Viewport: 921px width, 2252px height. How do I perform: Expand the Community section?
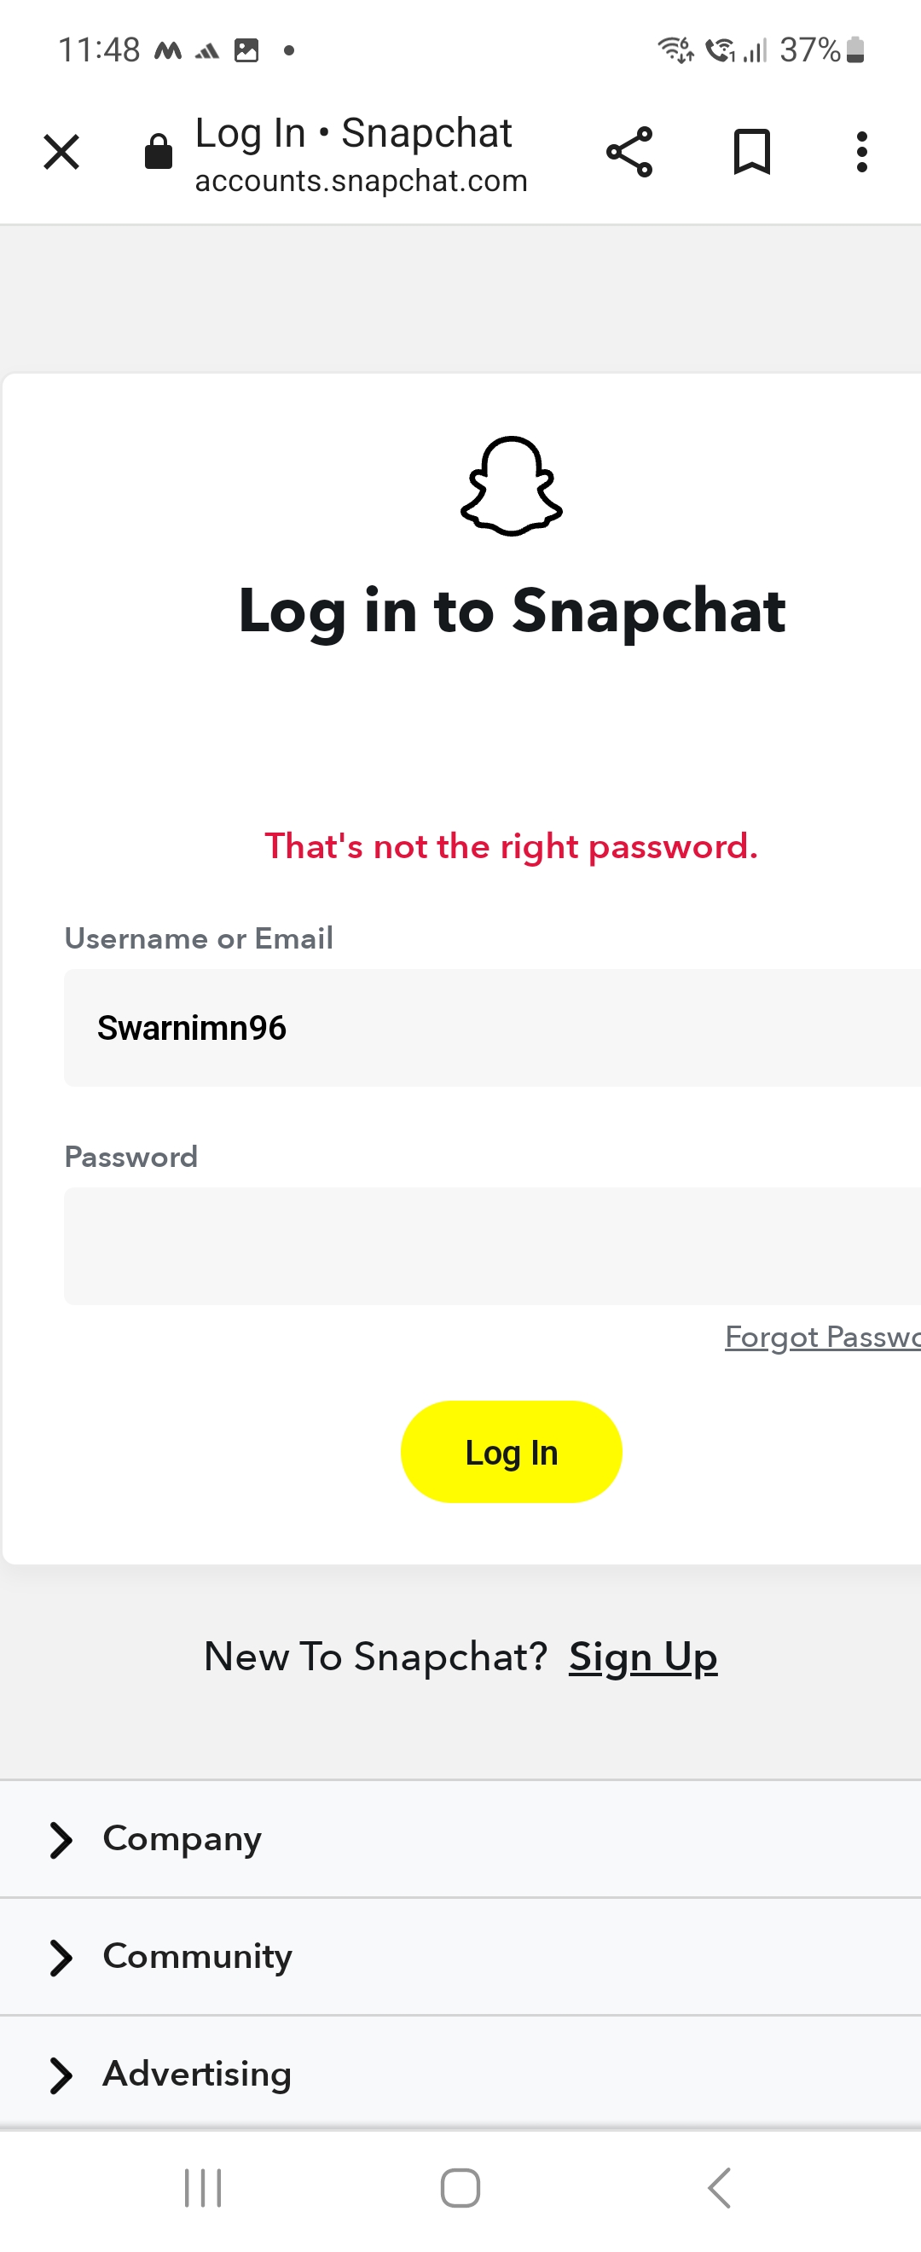[x=197, y=1957]
